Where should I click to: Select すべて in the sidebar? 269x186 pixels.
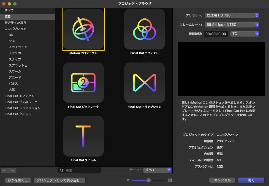pos(9,10)
